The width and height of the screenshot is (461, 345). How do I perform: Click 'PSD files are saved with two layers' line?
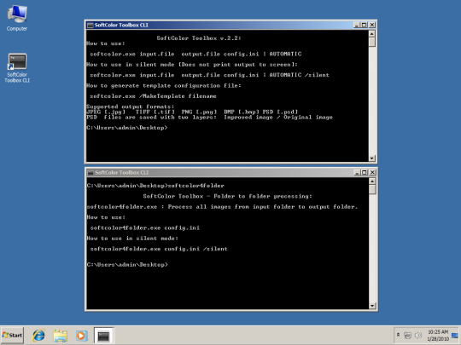tap(210, 118)
